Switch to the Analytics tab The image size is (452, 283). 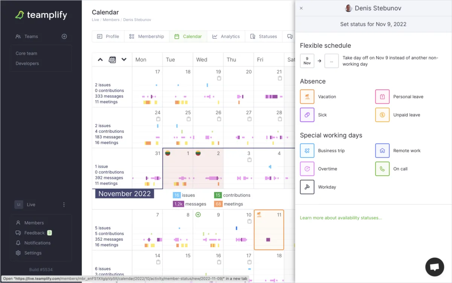(226, 37)
